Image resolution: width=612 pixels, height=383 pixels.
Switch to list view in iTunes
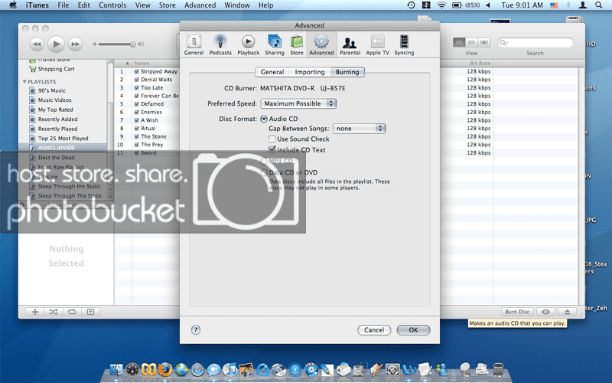459,42
